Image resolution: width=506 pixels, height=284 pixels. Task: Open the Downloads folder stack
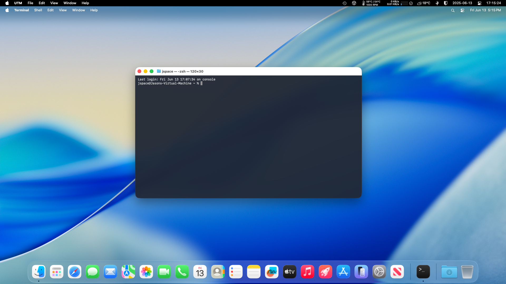click(x=449, y=272)
